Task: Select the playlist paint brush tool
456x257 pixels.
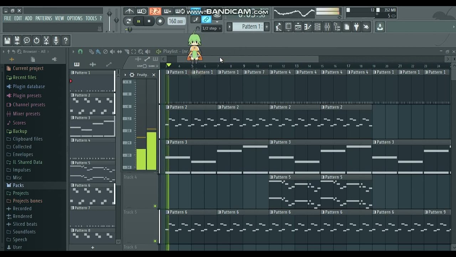Action: coord(98,52)
